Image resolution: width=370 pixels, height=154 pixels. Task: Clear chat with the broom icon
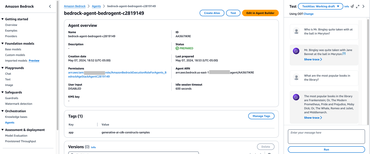pyautogui.click(x=352, y=6)
